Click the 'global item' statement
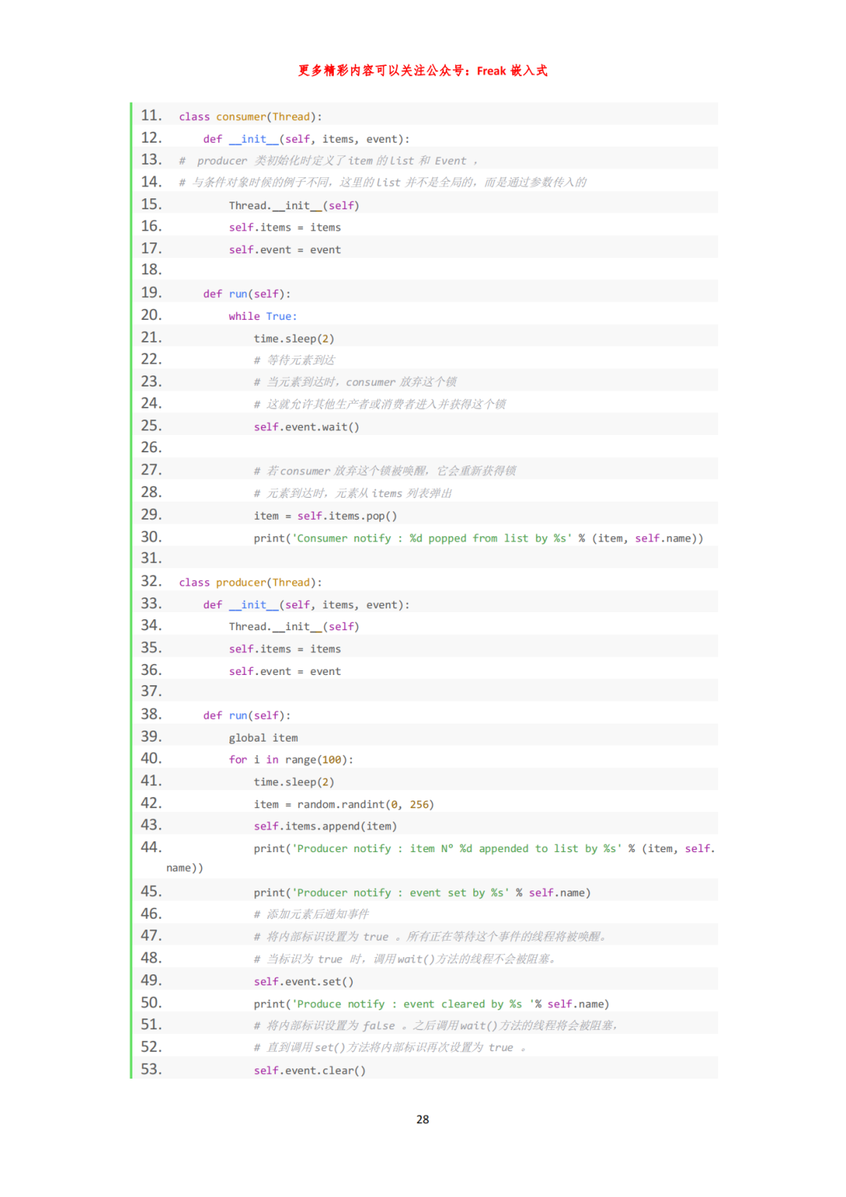The height and width of the screenshot is (1197, 846). (x=263, y=738)
